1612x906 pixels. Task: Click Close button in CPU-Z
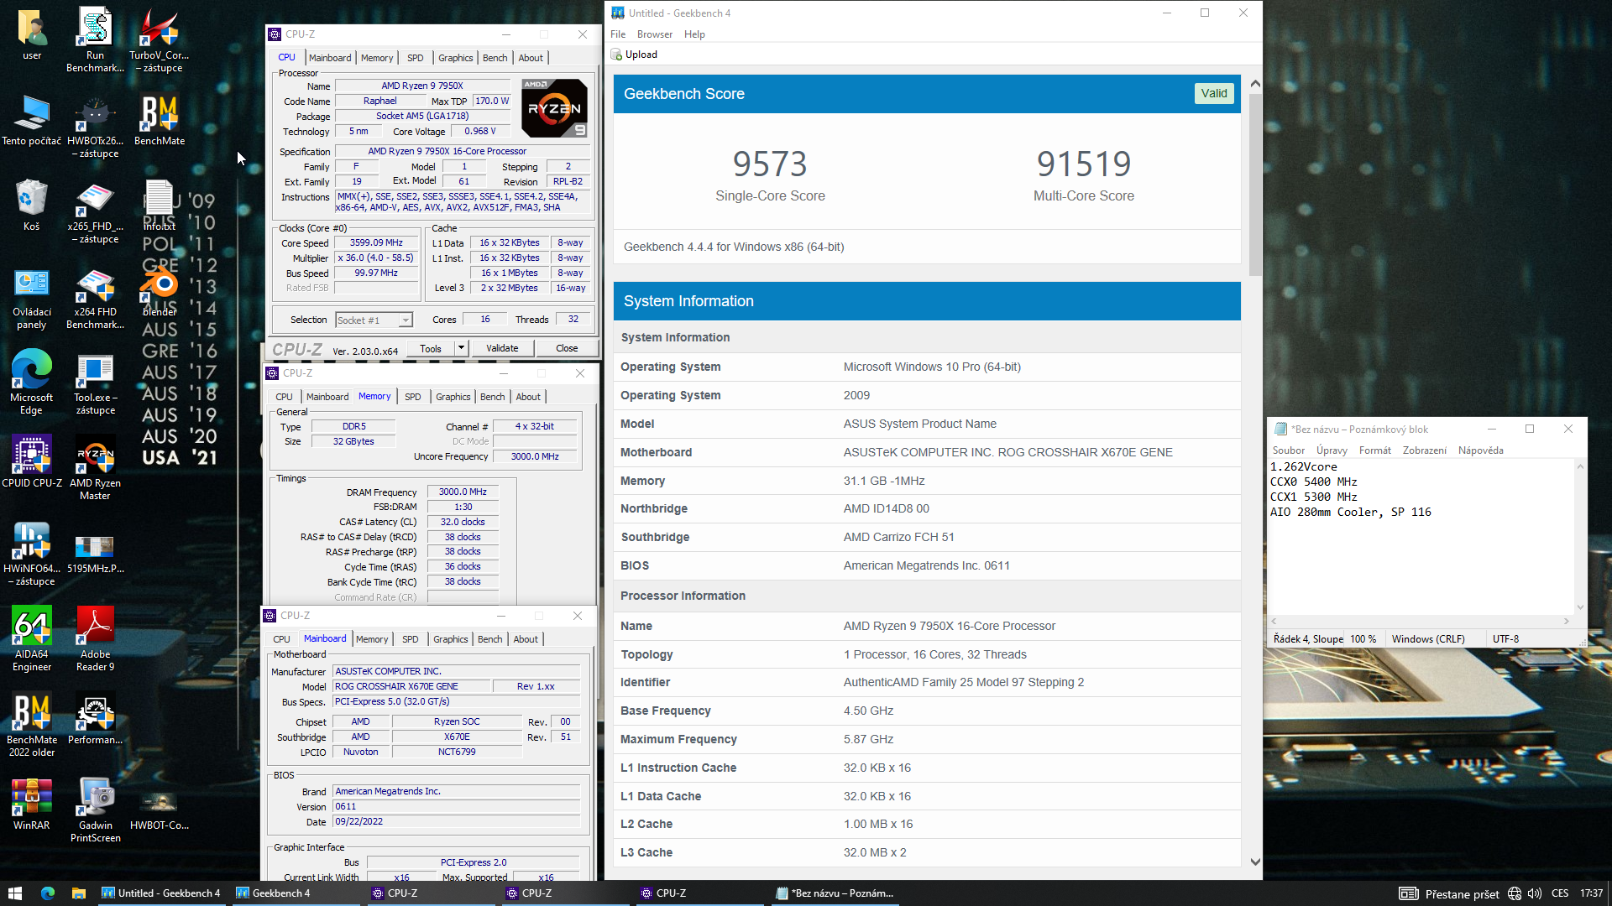(x=567, y=348)
